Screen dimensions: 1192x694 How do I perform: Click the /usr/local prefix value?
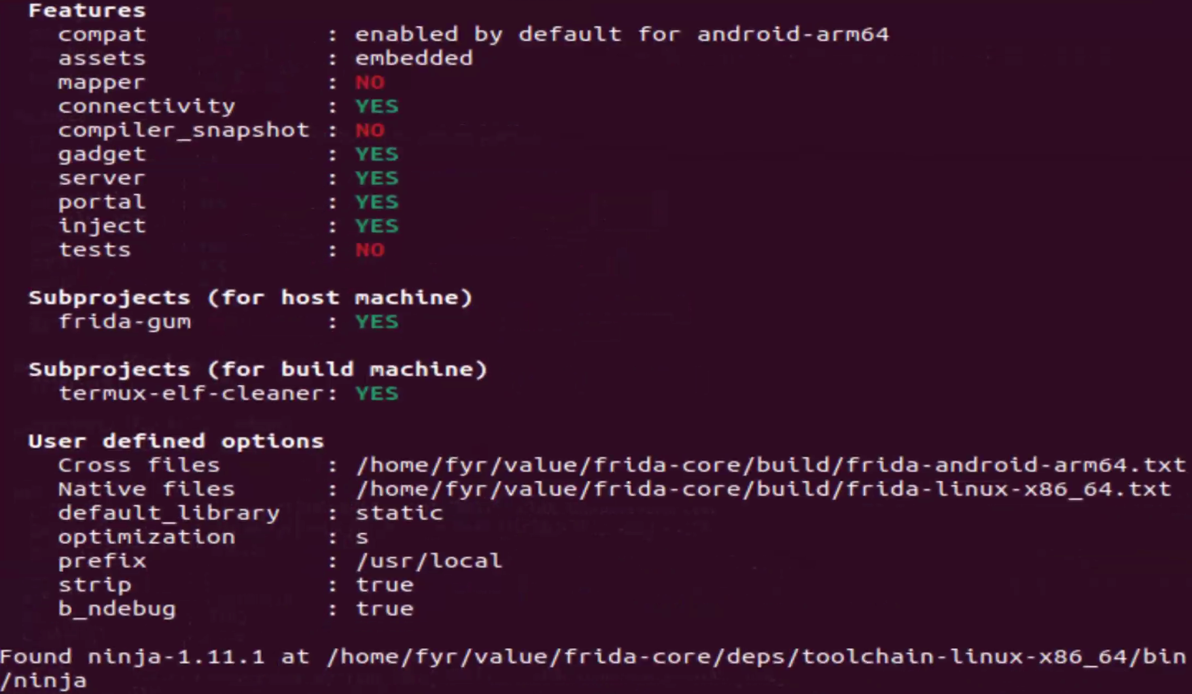(x=429, y=561)
